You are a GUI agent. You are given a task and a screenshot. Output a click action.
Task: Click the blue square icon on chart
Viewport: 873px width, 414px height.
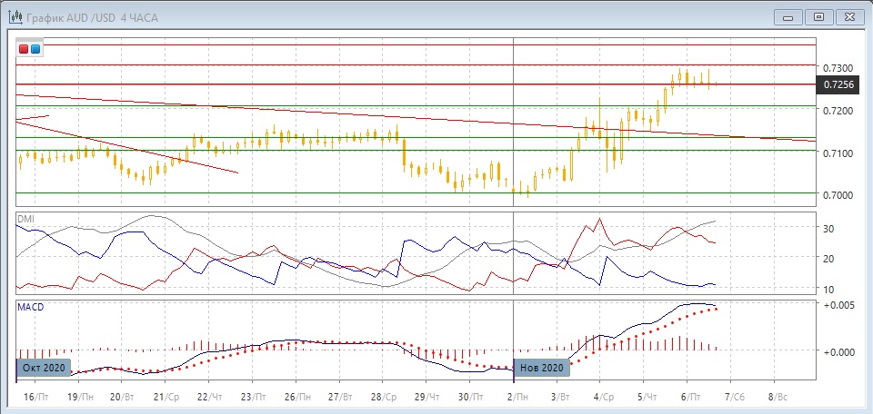pyautogui.click(x=35, y=49)
